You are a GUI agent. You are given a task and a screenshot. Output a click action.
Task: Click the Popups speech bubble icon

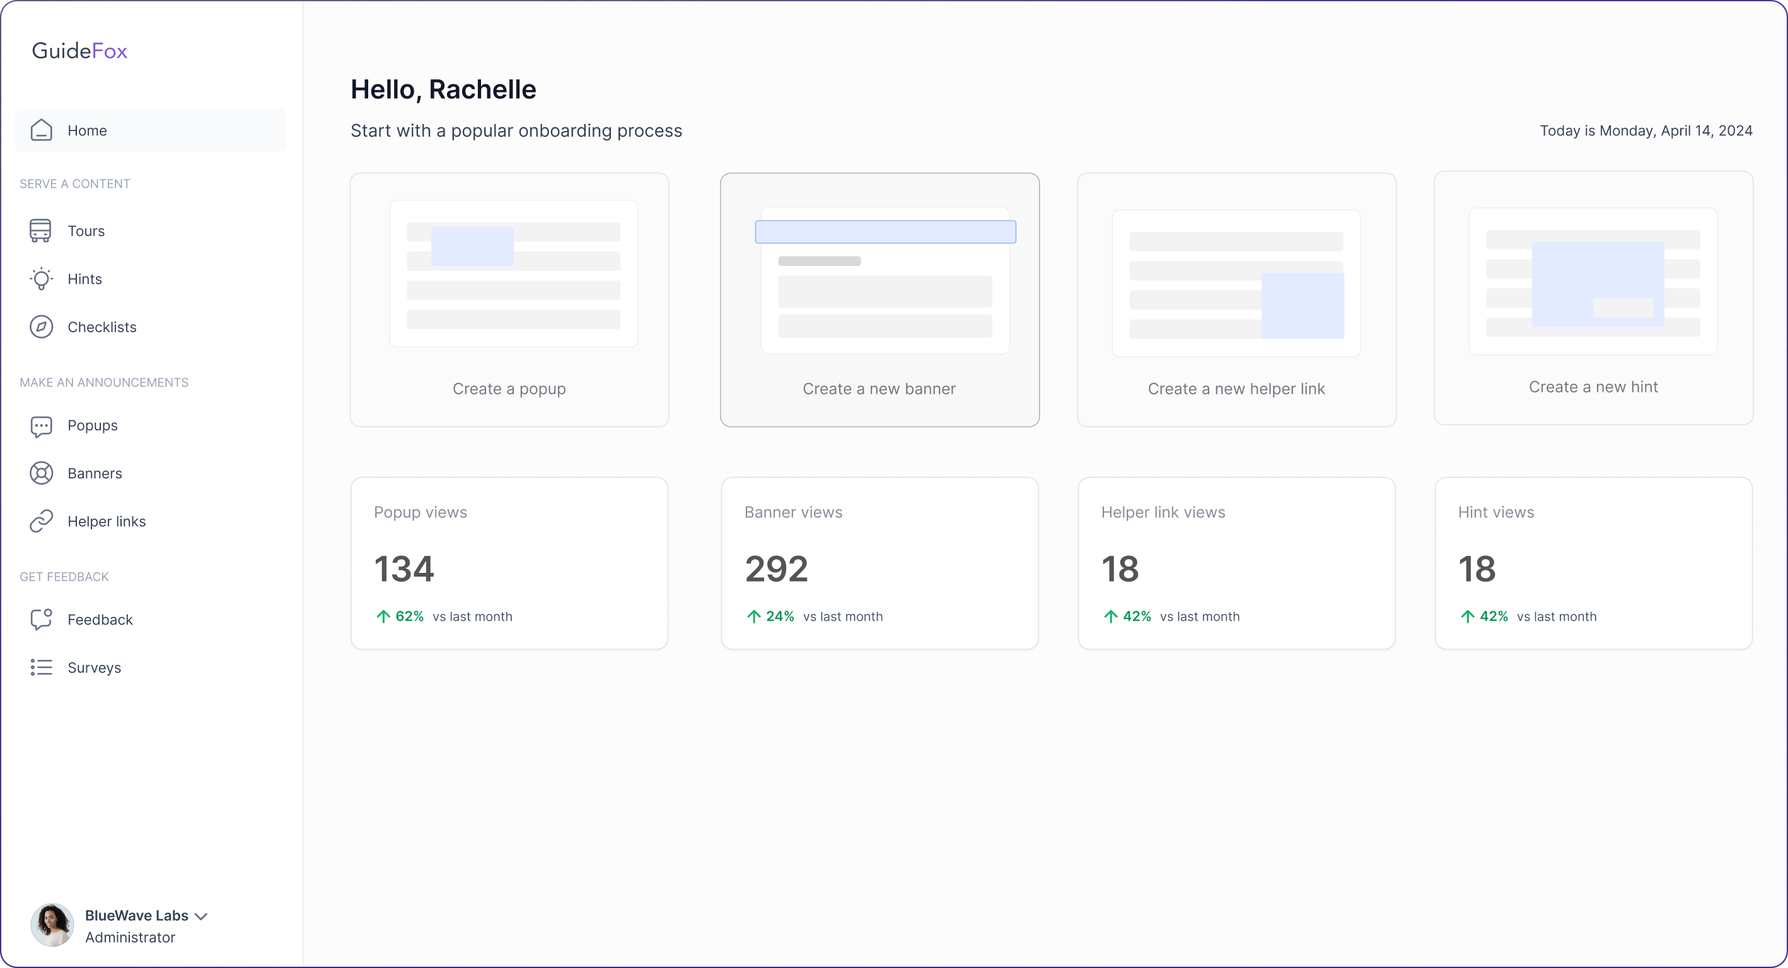click(x=41, y=425)
